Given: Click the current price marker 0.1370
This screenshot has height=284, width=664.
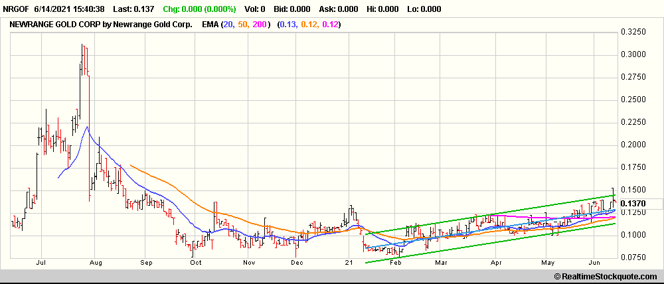Looking at the screenshot, I should (633, 204).
